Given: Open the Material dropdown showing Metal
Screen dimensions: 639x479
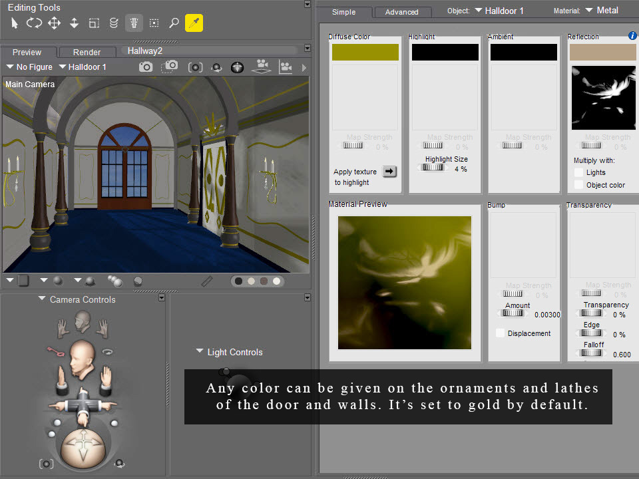Looking at the screenshot, I should [x=602, y=11].
